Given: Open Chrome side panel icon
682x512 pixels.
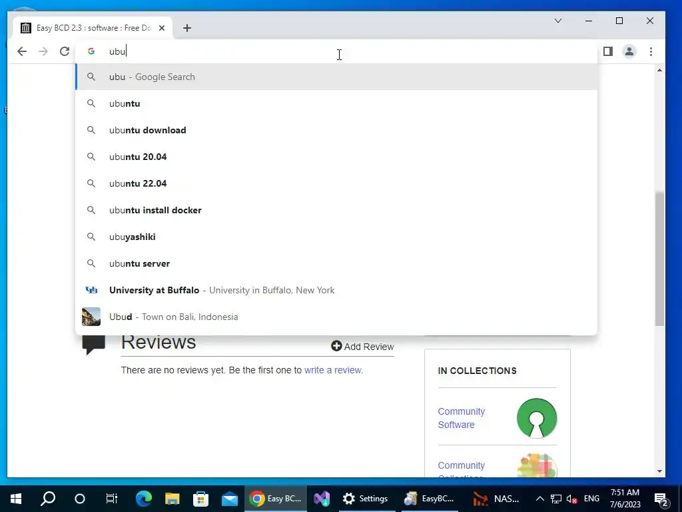Looking at the screenshot, I should coord(608,51).
